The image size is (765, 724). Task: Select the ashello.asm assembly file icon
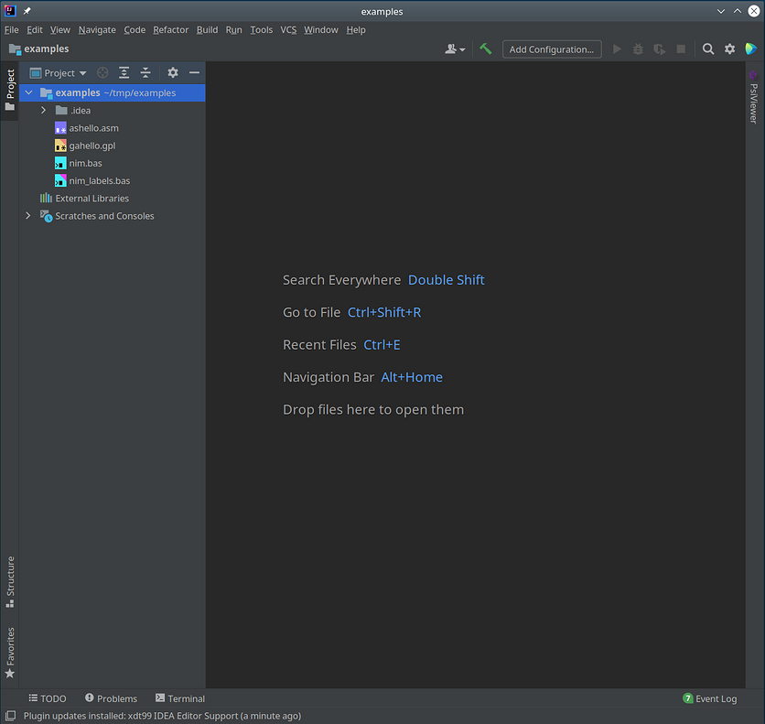[x=61, y=128]
